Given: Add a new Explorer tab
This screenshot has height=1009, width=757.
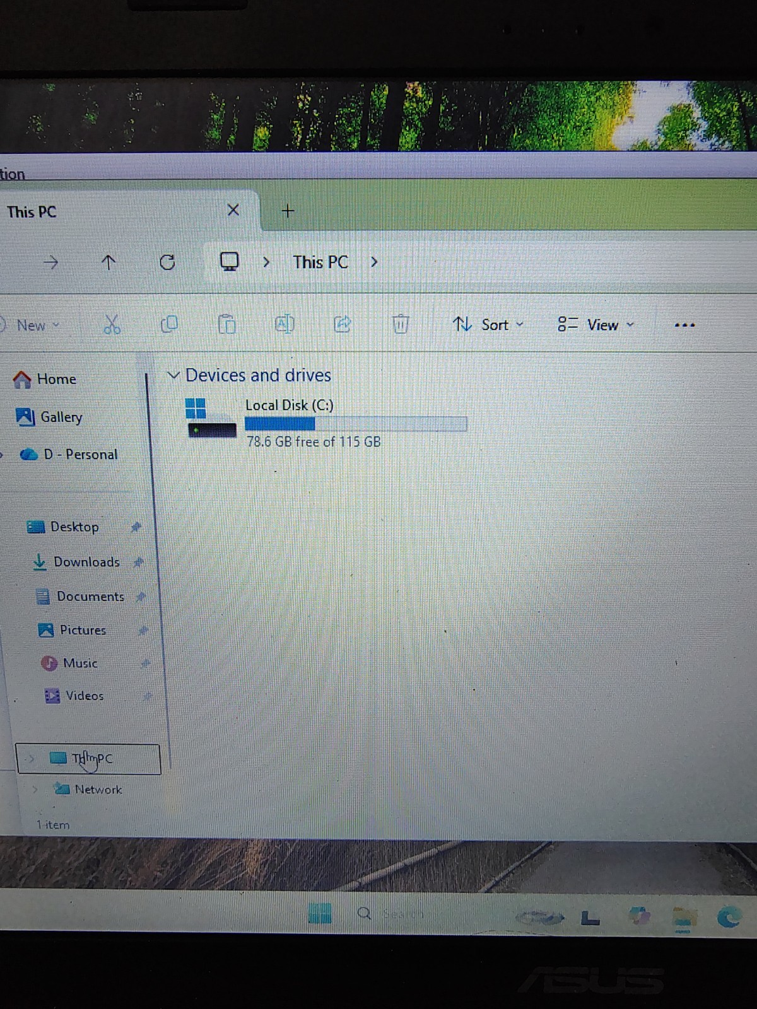Looking at the screenshot, I should pos(288,211).
